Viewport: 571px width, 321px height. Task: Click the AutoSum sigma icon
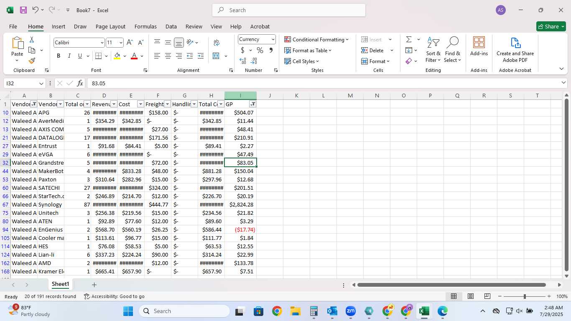[409, 39]
